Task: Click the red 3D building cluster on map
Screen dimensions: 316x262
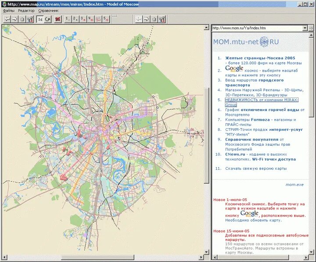Action: point(63,177)
